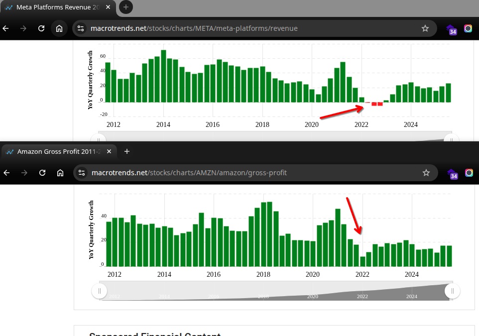Click the Meta chart 2016 axis label
Viewport: 479px width, 336px height.
point(212,124)
